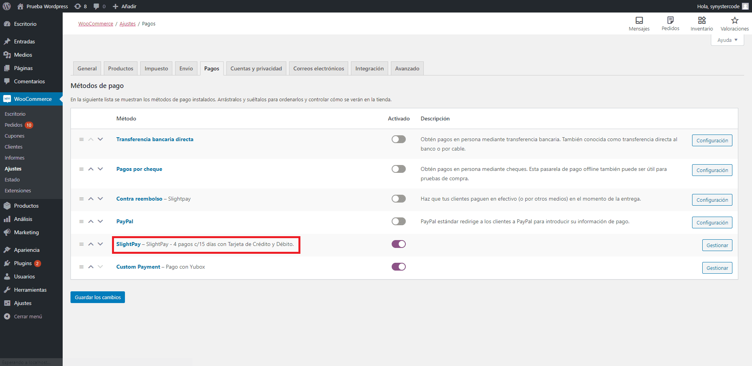The height and width of the screenshot is (366, 752).
Task: Move Pagos por cheque up
Action: (91, 169)
